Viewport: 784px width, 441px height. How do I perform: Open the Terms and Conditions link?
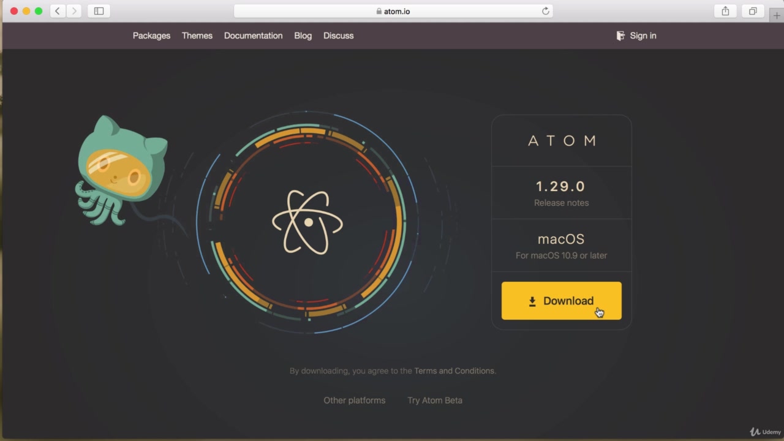454,371
